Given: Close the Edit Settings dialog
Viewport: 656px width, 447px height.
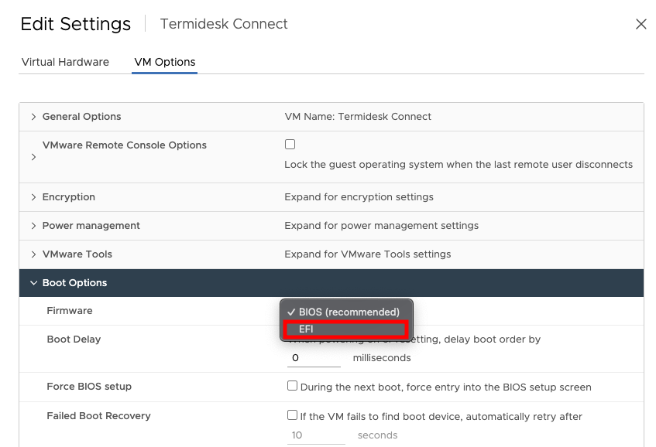Looking at the screenshot, I should 641,24.
